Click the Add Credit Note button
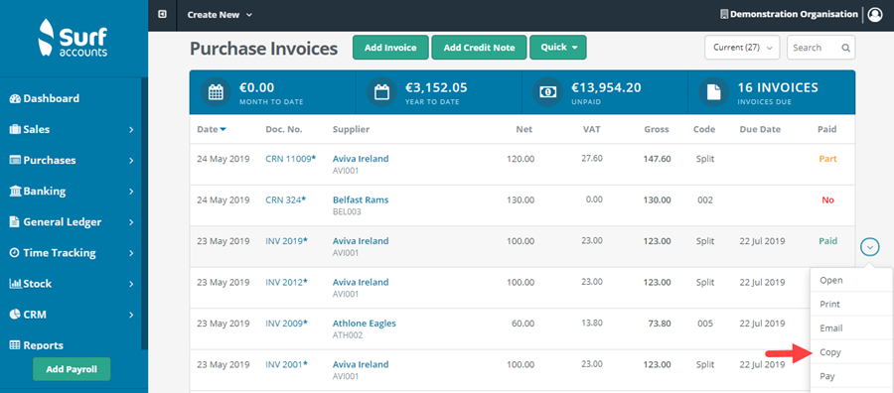Screen dimensions: 894x393 [479, 48]
